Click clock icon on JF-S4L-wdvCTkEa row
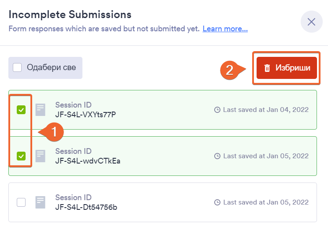 click(x=217, y=156)
